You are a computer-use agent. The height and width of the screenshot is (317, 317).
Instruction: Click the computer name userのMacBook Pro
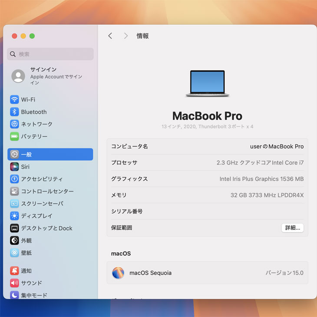tap(277, 146)
